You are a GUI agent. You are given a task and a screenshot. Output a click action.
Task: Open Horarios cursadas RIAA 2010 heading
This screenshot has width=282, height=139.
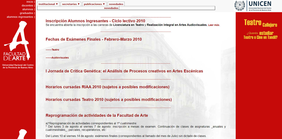click(x=108, y=87)
